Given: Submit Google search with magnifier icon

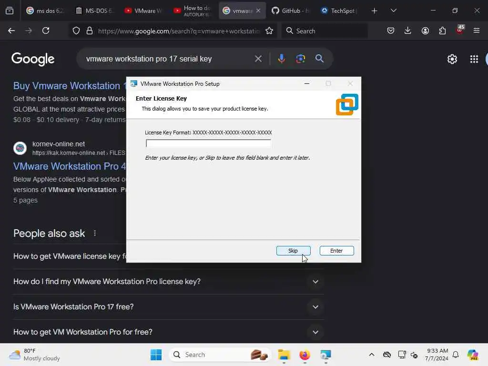Looking at the screenshot, I should [x=319, y=59].
